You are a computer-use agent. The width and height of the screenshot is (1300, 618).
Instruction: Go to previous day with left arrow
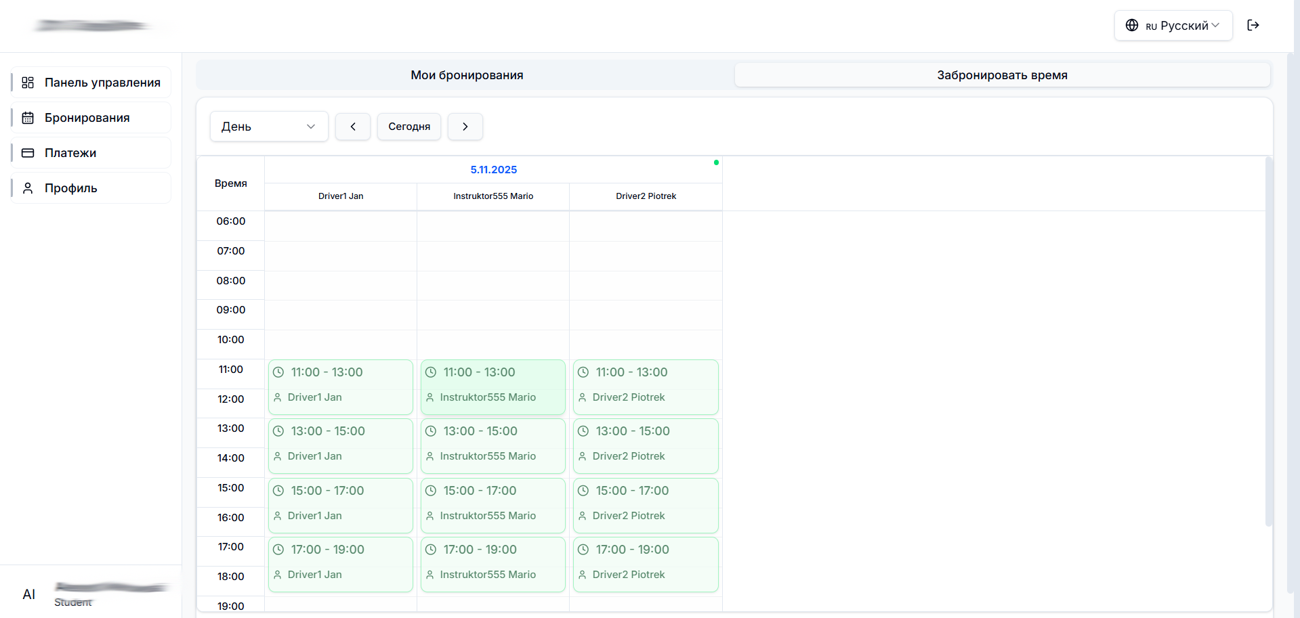point(353,127)
